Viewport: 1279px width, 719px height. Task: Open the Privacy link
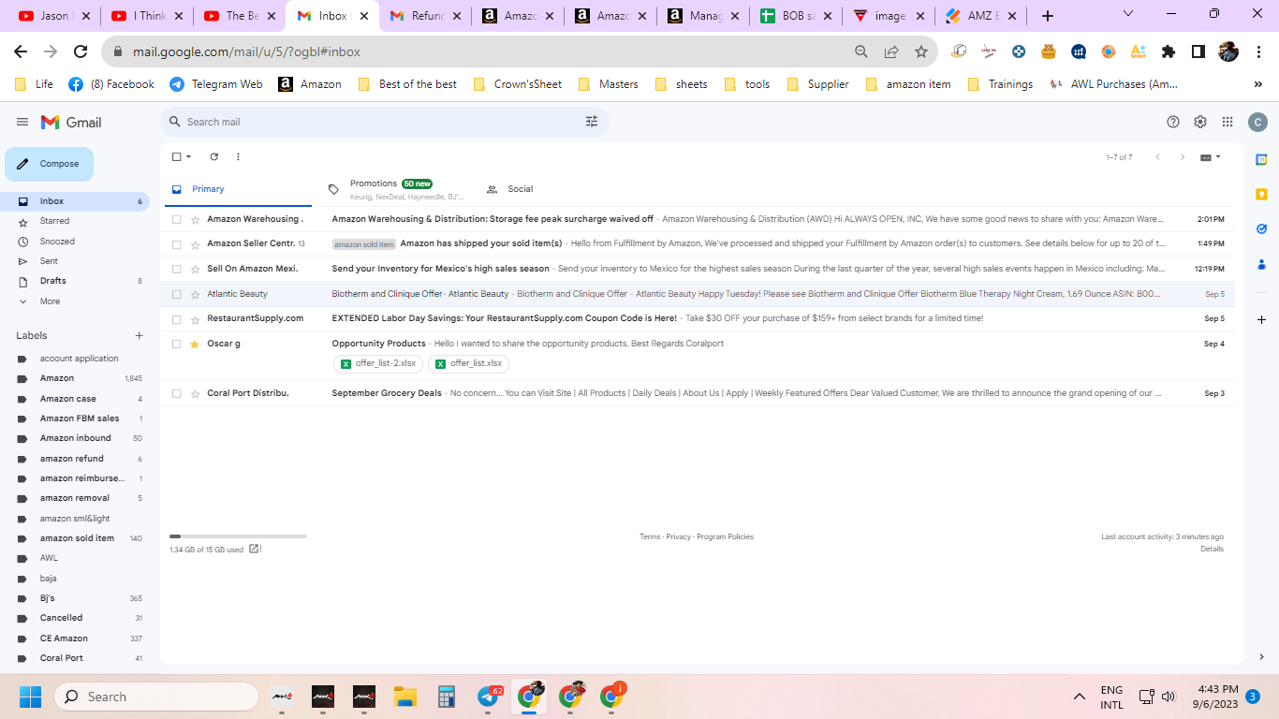tap(679, 536)
